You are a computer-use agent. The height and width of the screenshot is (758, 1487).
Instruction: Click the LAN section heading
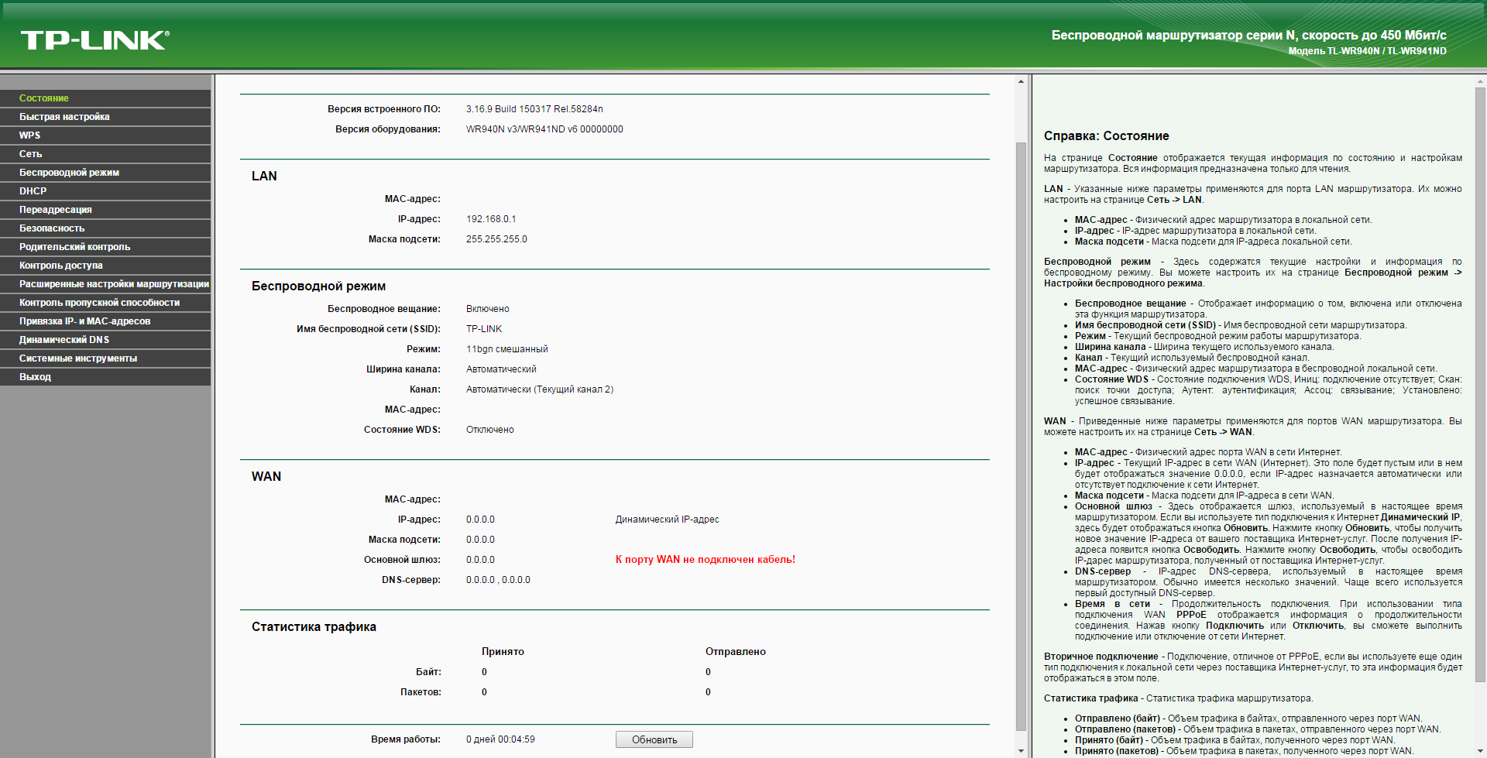coord(264,177)
